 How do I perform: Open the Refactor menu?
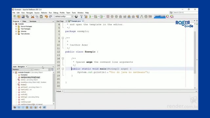[x=44, y=13]
